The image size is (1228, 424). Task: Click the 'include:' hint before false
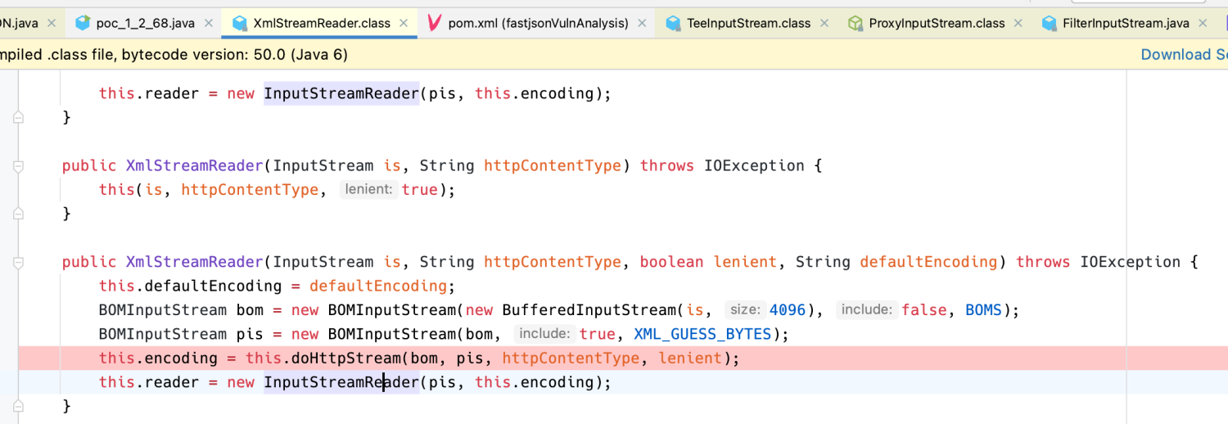pos(867,310)
